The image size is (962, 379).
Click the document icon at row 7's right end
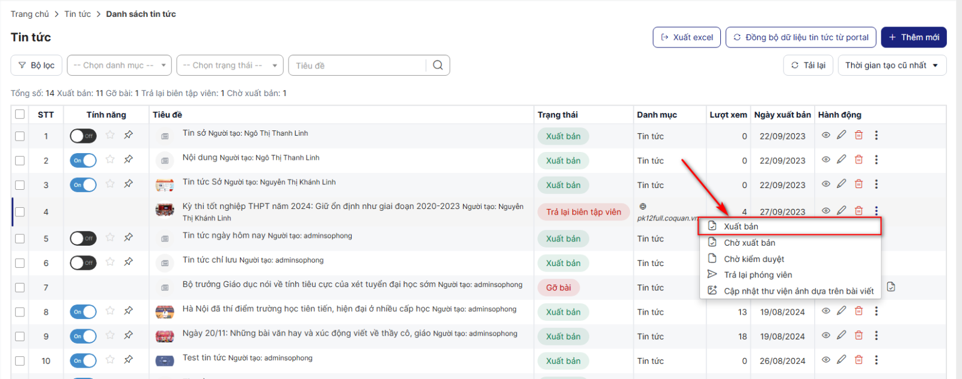pyautogui.click(x=891, y=287)
